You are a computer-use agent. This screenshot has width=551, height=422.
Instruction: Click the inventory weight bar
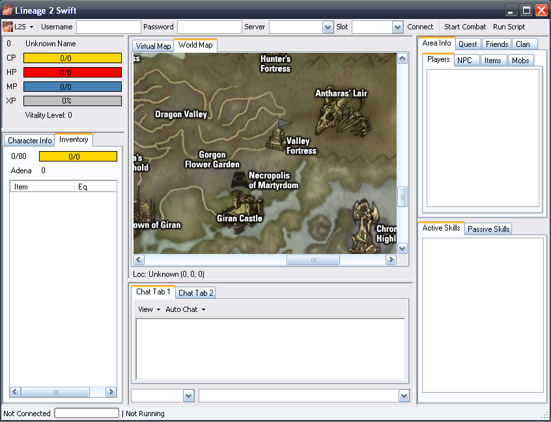pos(78,156)
